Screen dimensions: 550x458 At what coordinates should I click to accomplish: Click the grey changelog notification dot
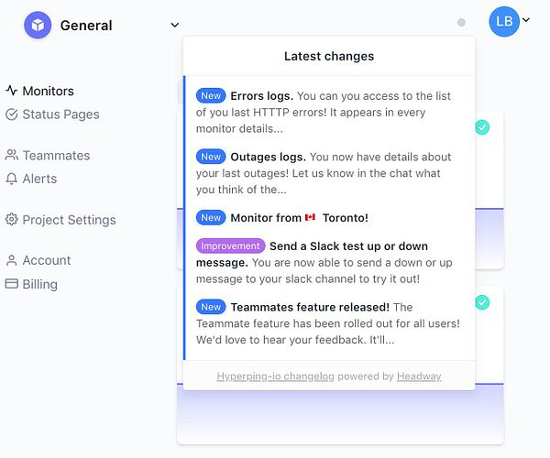click(461, 23)
